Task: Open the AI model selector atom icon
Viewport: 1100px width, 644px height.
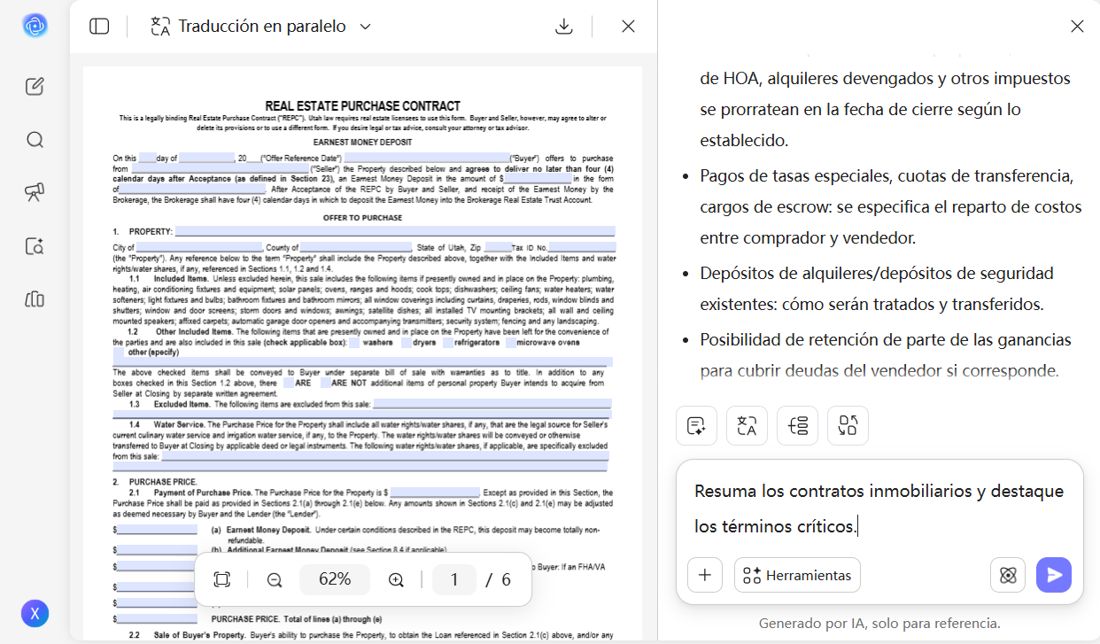Action: [1007, 575]
